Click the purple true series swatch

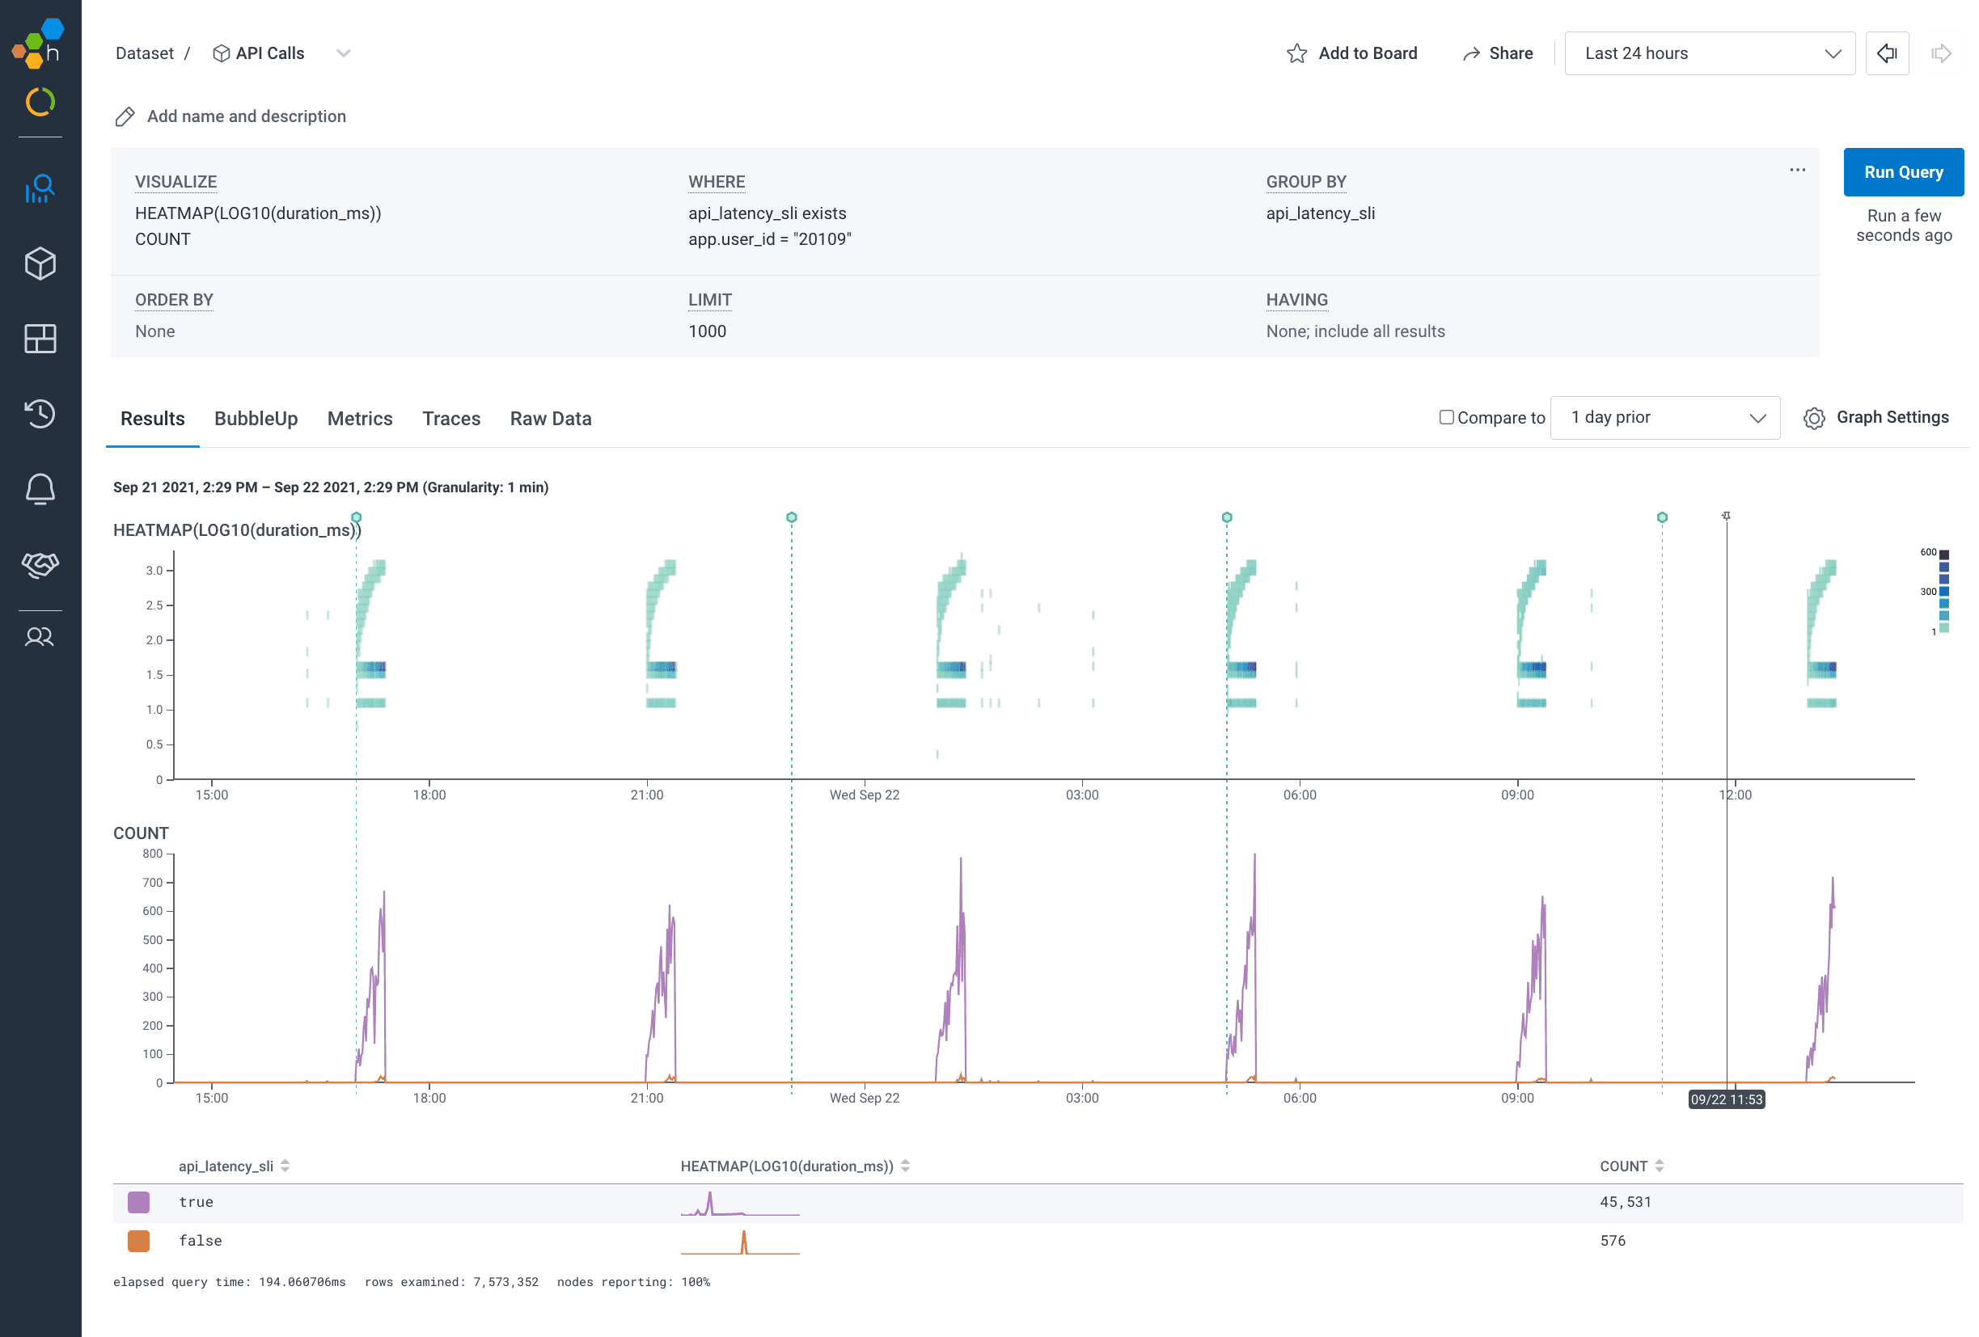point(139,1202)
